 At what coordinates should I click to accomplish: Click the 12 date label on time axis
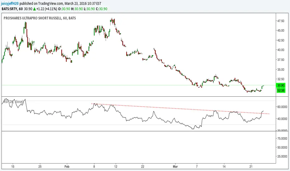coord(116,167)
